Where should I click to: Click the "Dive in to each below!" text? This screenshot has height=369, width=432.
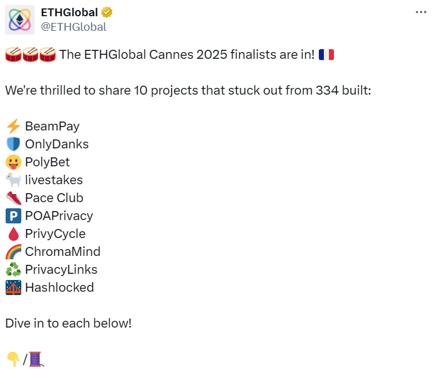pos(68,323)
